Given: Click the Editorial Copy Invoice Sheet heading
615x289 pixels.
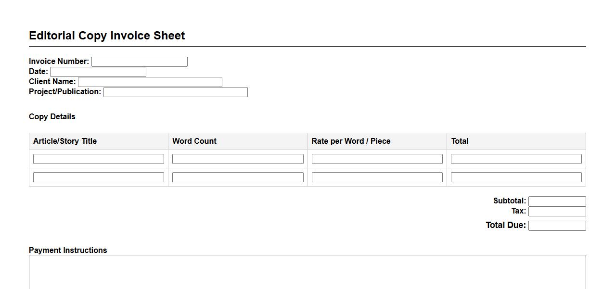Looking at the screenshot, I should (x=107, y=36).
